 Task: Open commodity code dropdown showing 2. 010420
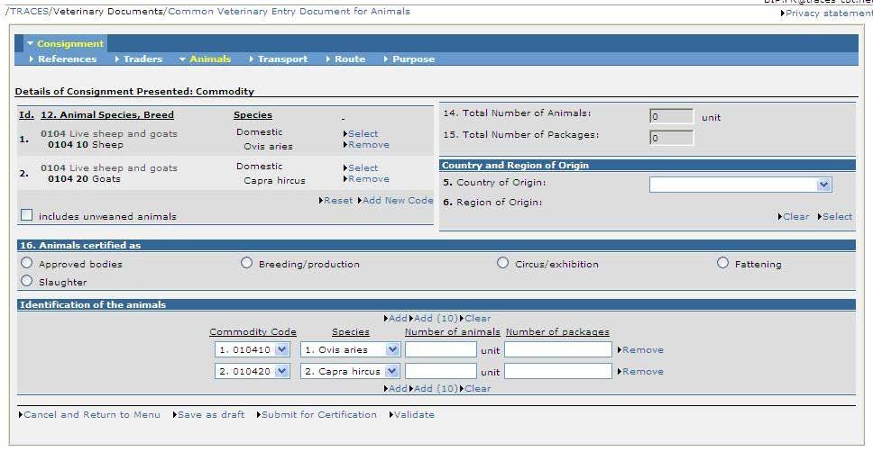click(253, 371)
